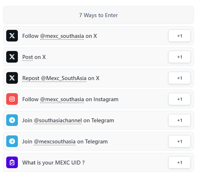Open the underlined Post link
Image resolution: width=197 pixels, height=174 pixels.
pyautogui.click(x=28, y=57)
